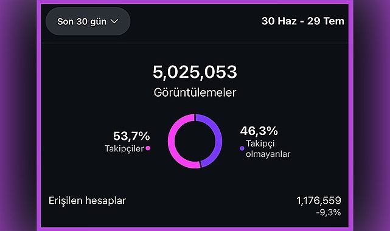Image resolution: width=390 pixels, height=231 pixels.
Task: Open the Erişilen hesaplar row
Action: (195, 206)
